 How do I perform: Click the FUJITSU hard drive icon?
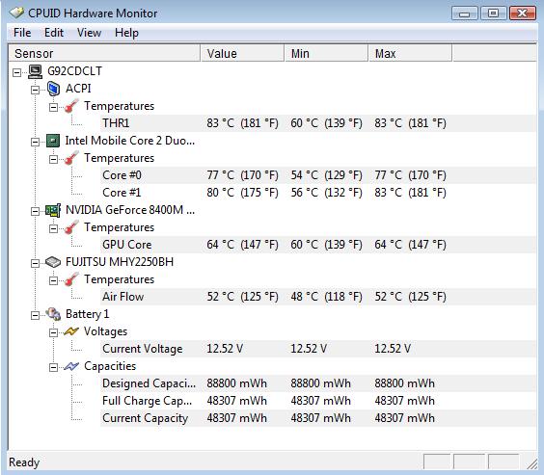pyautogui.click(x=53, y=262)
